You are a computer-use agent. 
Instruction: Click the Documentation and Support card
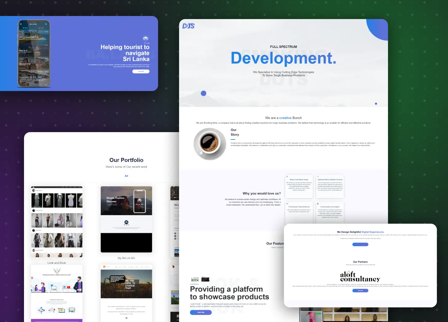pos(330,213)
